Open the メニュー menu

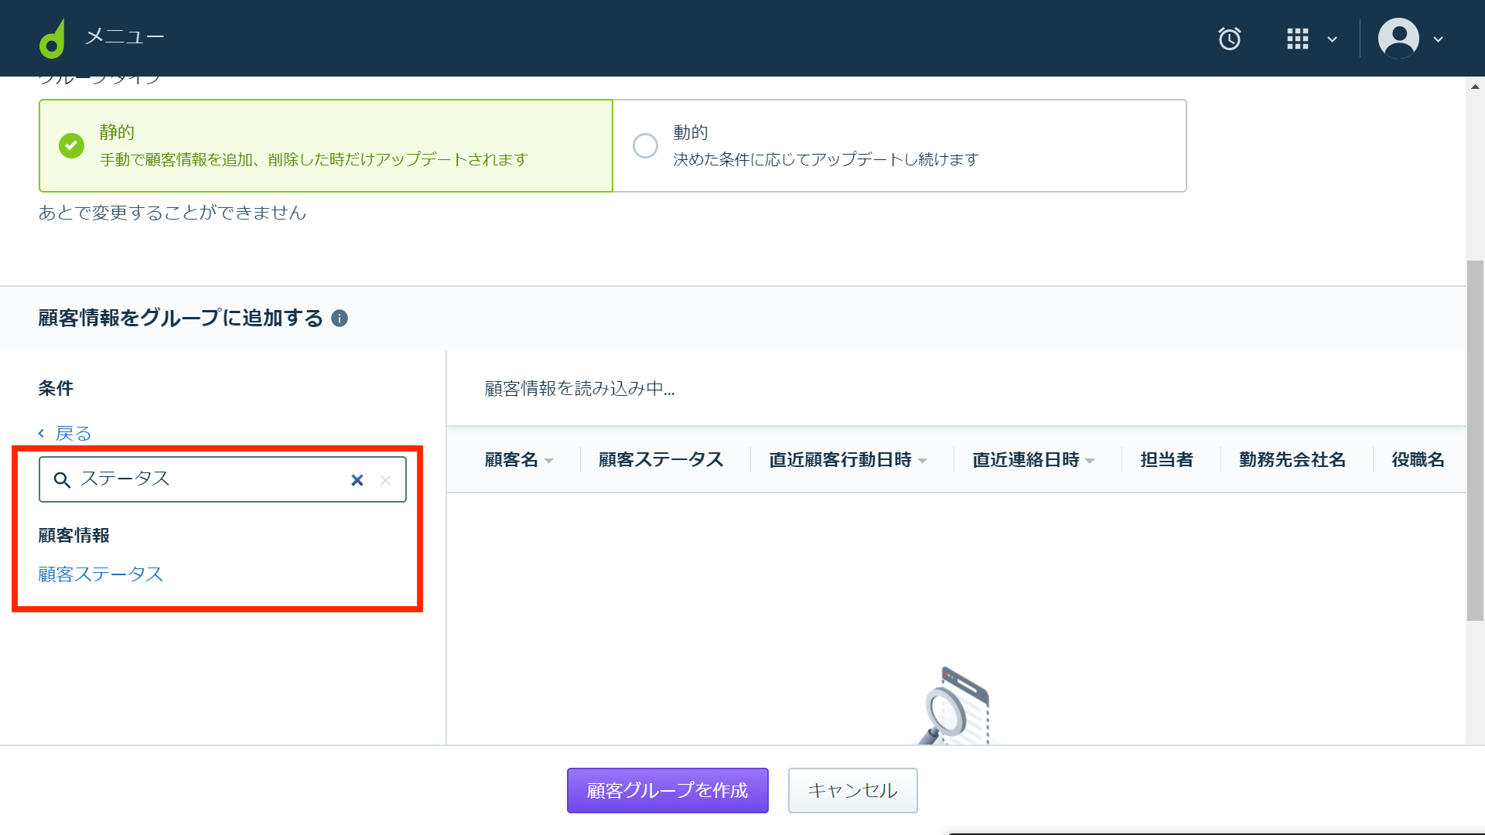point(125,37)
